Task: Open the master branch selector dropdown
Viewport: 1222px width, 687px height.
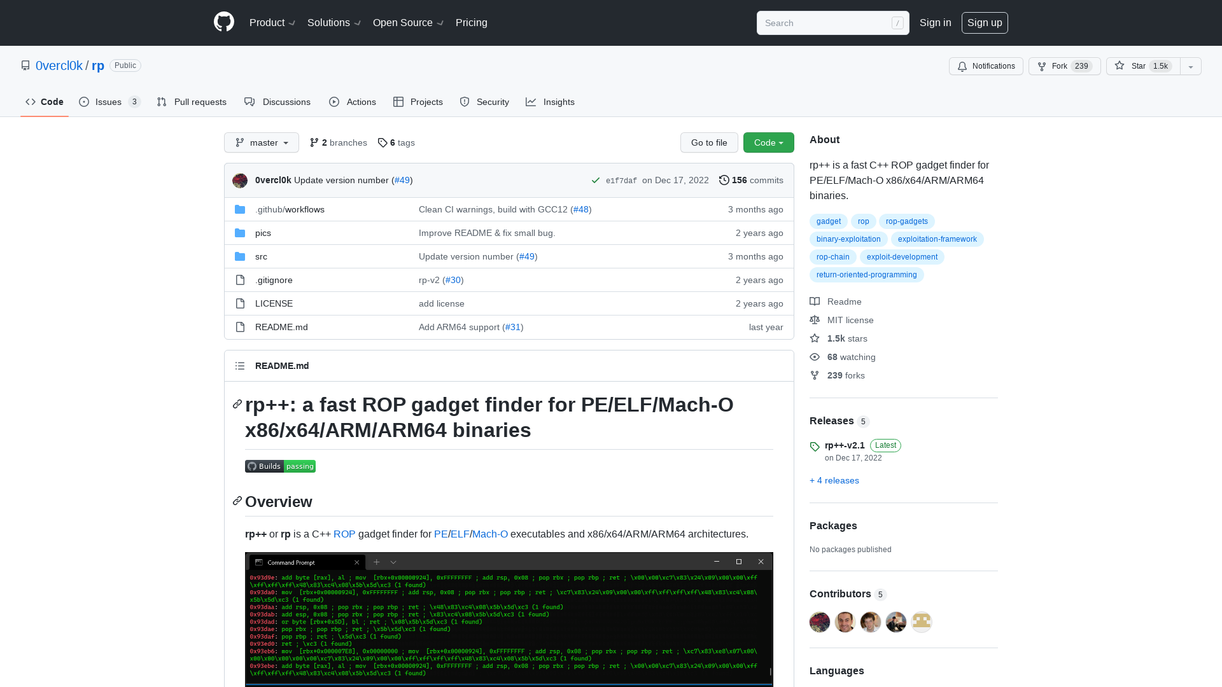Action: coord(262,142)
